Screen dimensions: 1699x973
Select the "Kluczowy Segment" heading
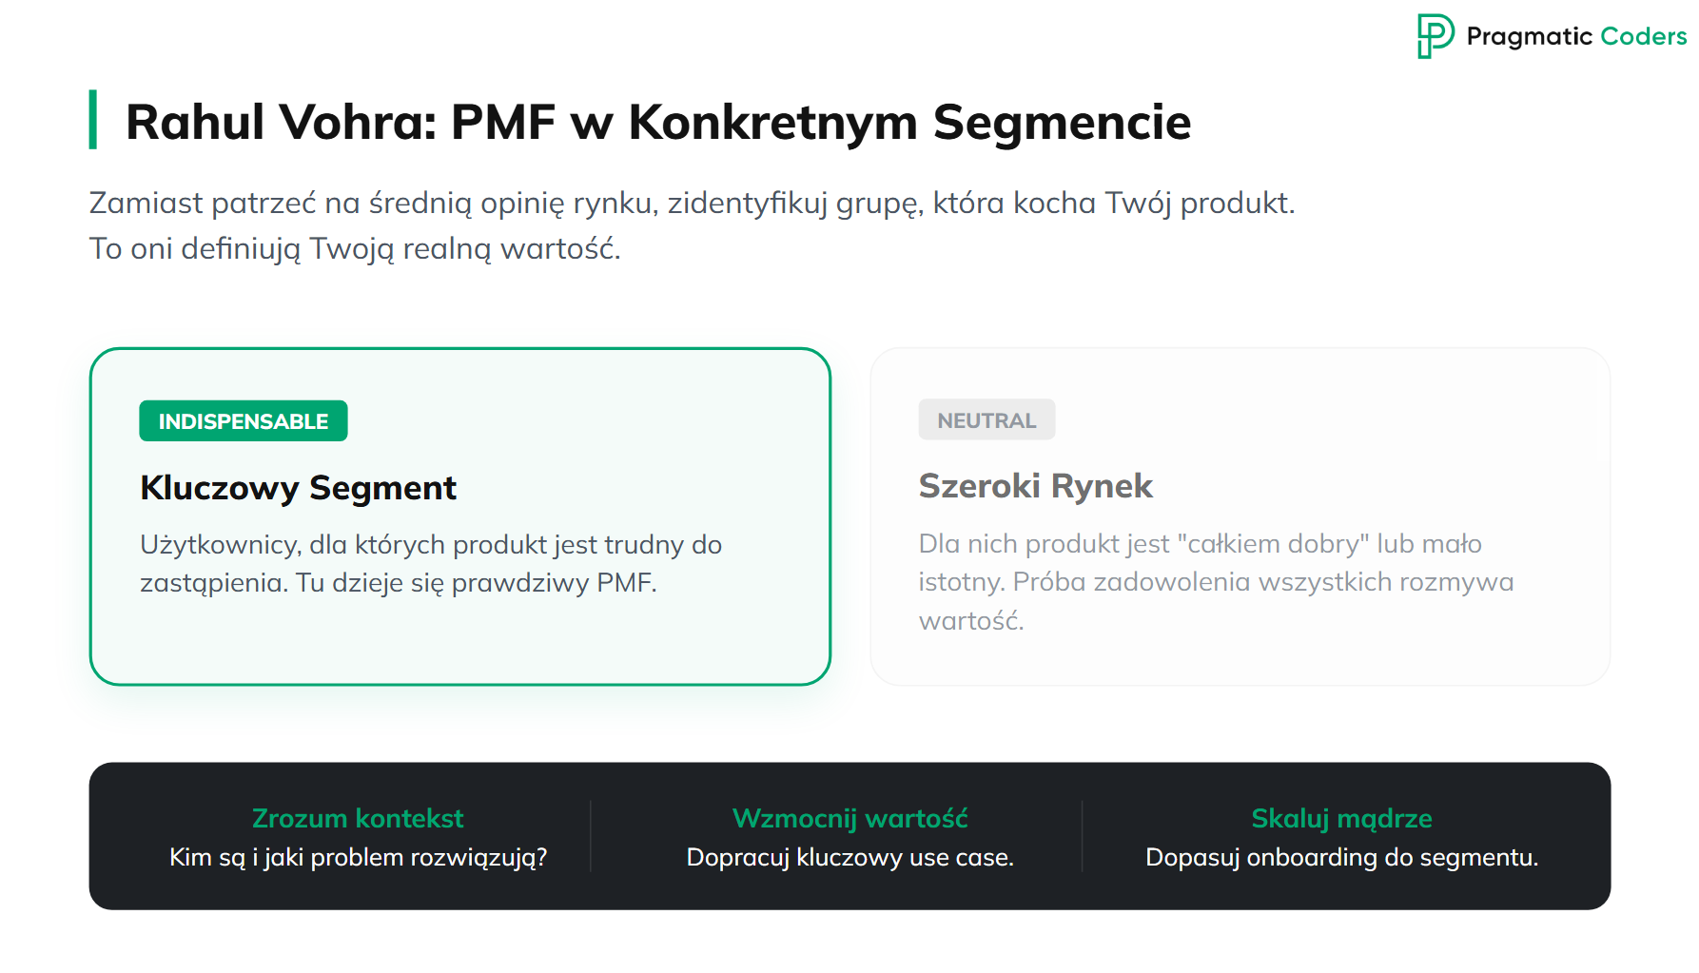coord(298,487)
